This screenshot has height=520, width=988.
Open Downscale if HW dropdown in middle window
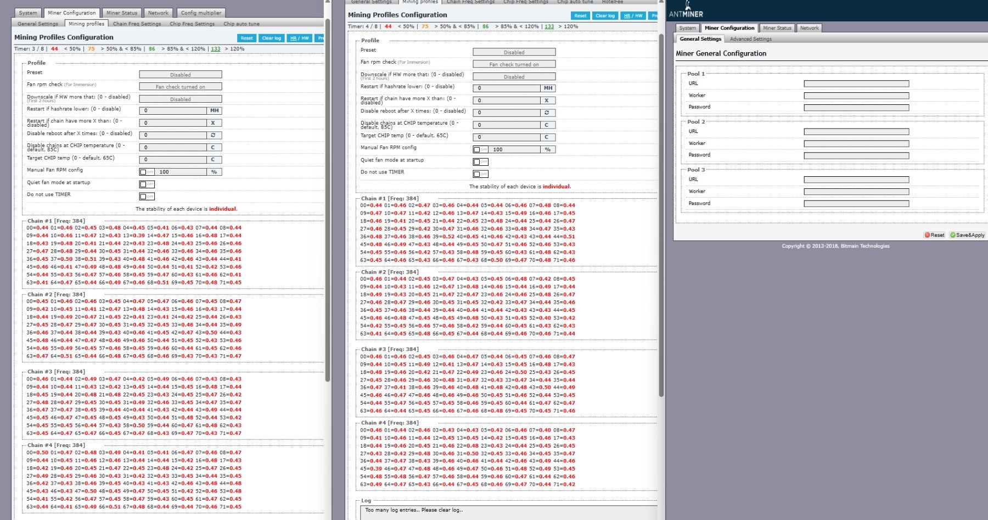pos(514,77)
